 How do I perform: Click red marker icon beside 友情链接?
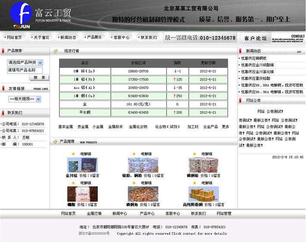coord(3,89)
